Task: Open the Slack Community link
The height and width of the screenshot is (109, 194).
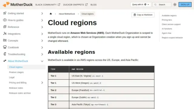Action: [48, 5]
